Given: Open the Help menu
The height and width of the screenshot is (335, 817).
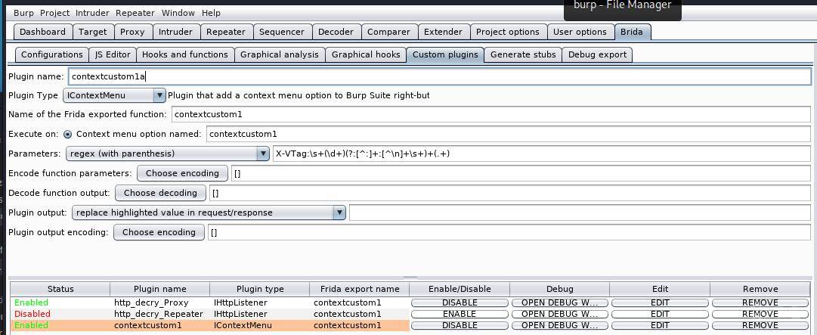Looking at the screenshot, I should click(211, 13).
